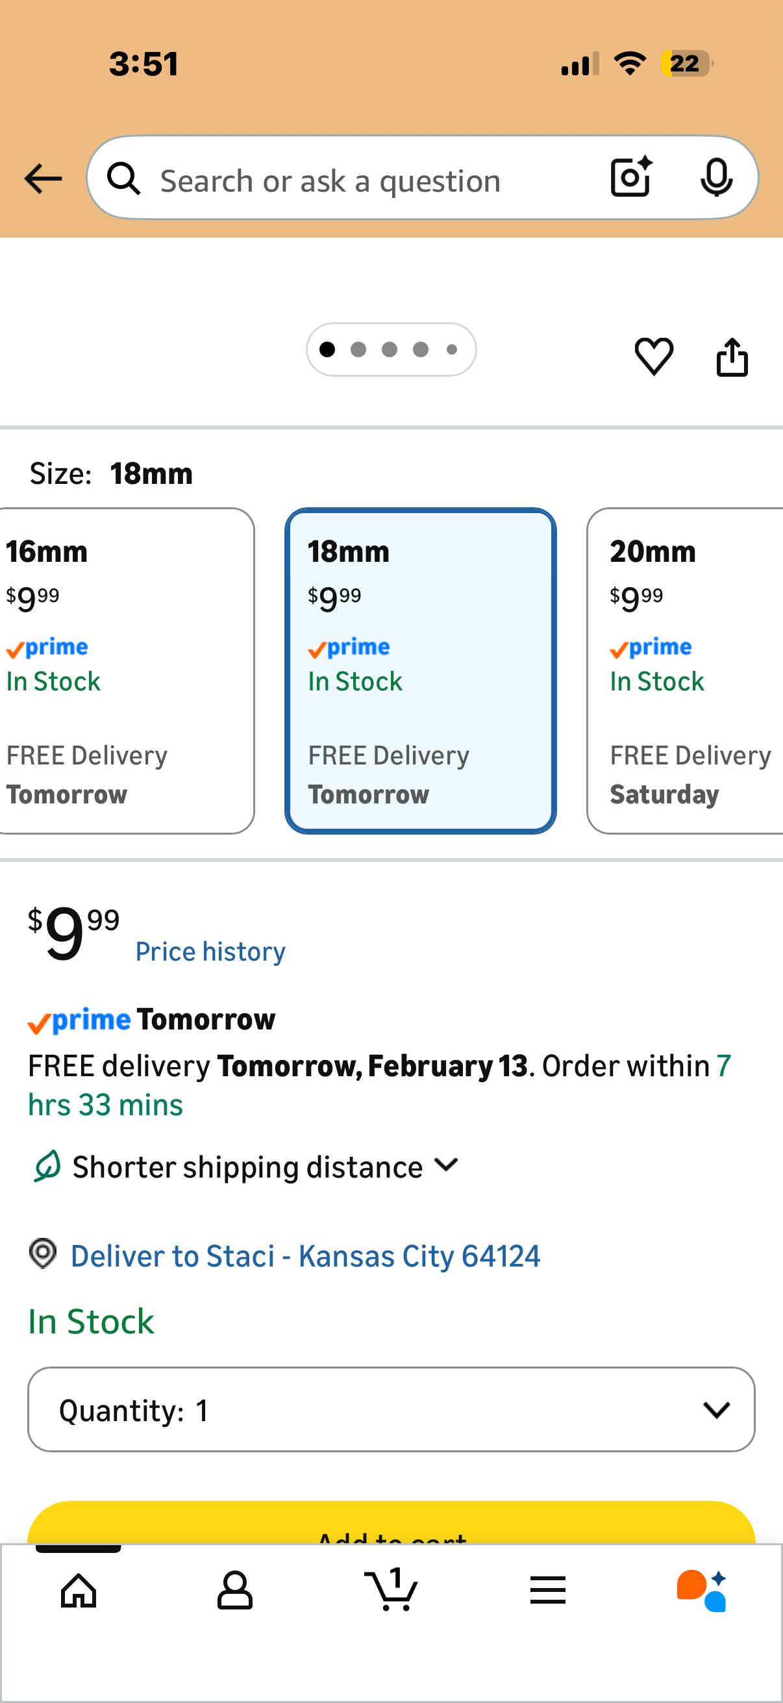Tap the share icon
Image resolution: width=783 pixels, height=1703 pixels.
[x=732, y=358]
